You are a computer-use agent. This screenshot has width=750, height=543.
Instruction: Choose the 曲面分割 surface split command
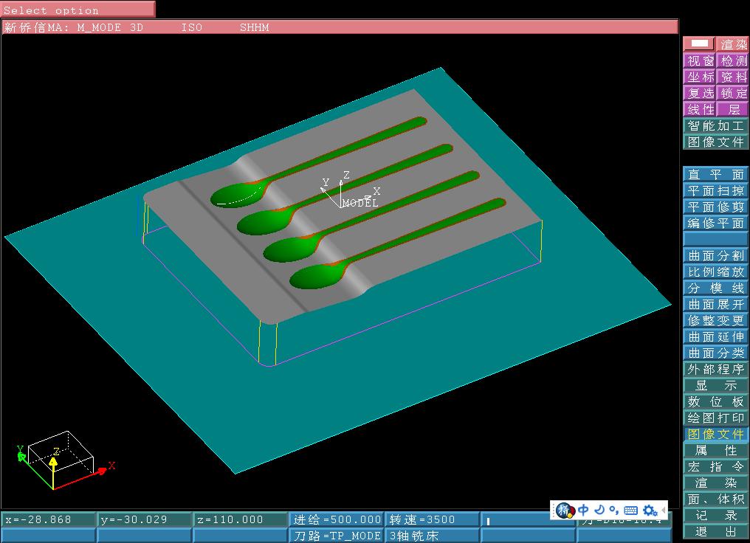[x=715, y=256]
